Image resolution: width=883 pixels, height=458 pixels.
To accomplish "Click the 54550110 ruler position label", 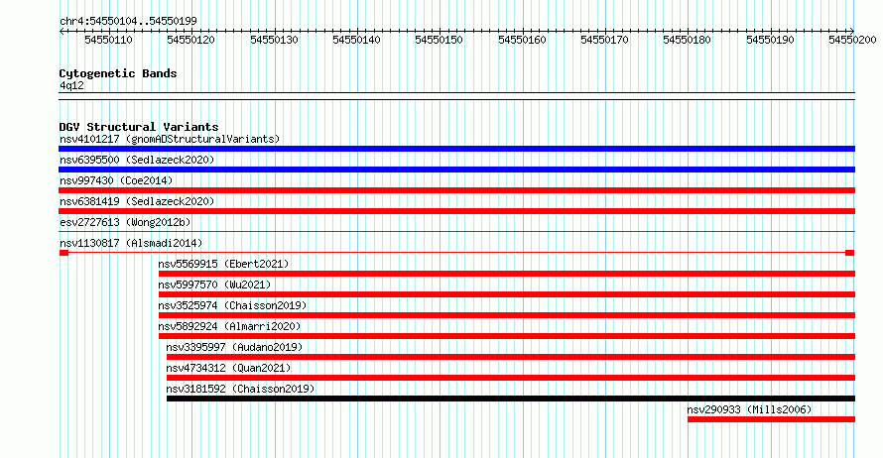I will coord(109,40).
